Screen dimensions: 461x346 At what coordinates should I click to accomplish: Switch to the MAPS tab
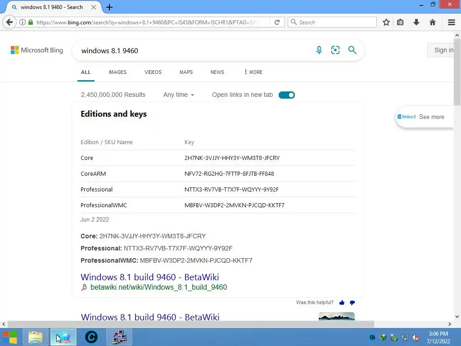coord(186,72)
